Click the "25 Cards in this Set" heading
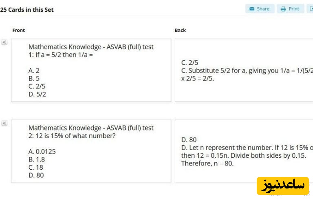313x199 pixels. click(27, 9)
